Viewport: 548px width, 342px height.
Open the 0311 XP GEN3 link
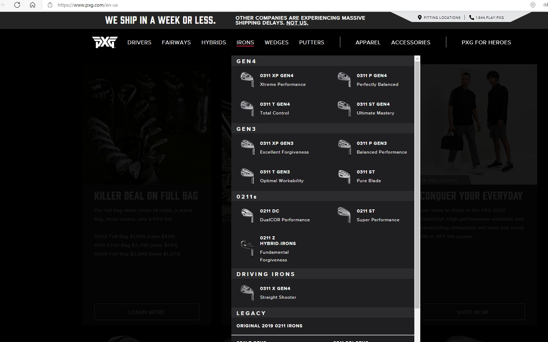277,143
